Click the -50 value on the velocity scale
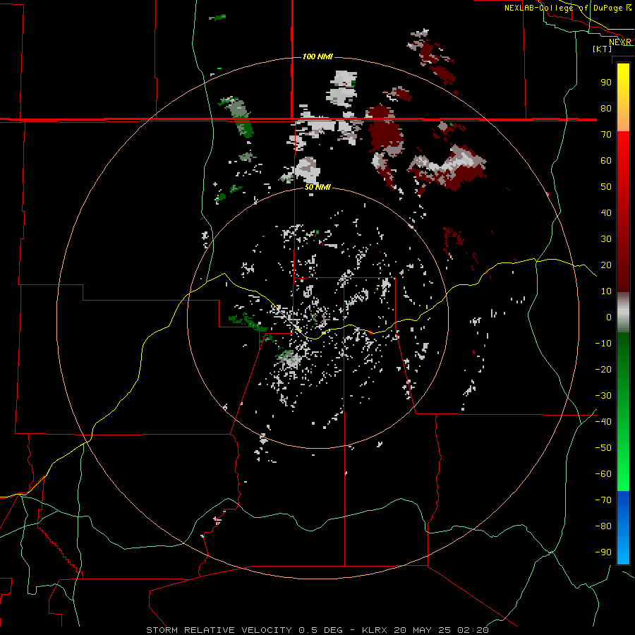Screen dimensions: 635x635 (603, 448)
